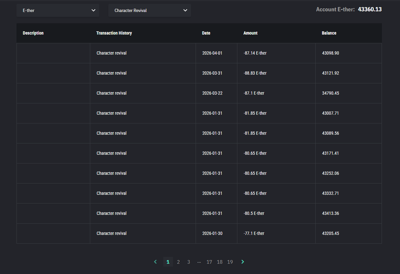Select balance 43007.71

[x=331, y=113]
